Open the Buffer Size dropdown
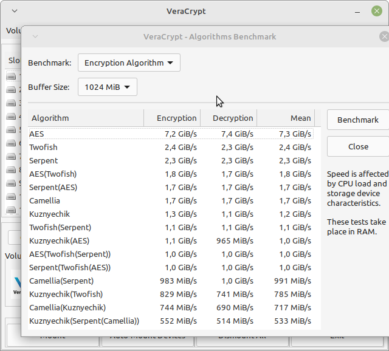The height and width of the screenshot is (351, 389). click(108, 87)
